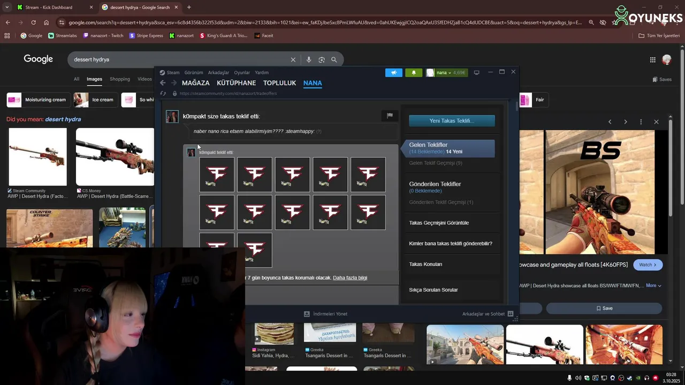Go back in Steam client navigation
This screenshot has width=685, height=385.
click(x=163, y=83)
